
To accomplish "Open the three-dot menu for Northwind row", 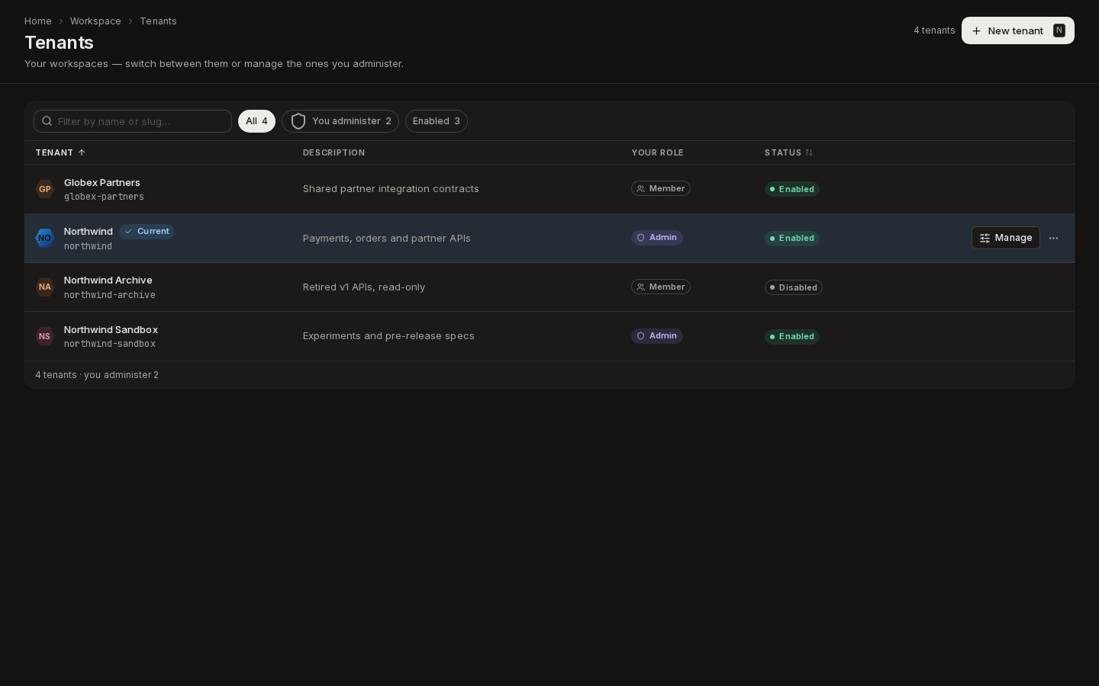I will pyautogui.click(x=1053, y=238).
